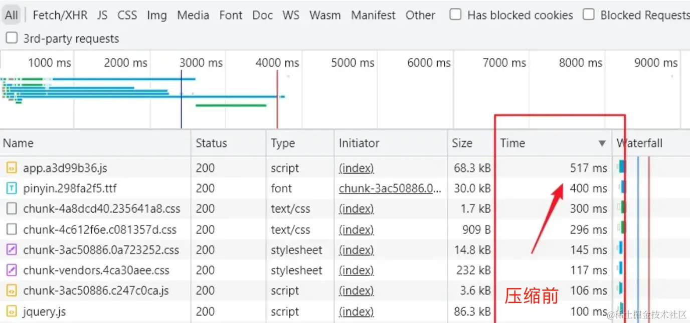This screenshot has width=690, height=323.
Task: Sort requests by the Name column header
Action: click(x=18, y=143)
